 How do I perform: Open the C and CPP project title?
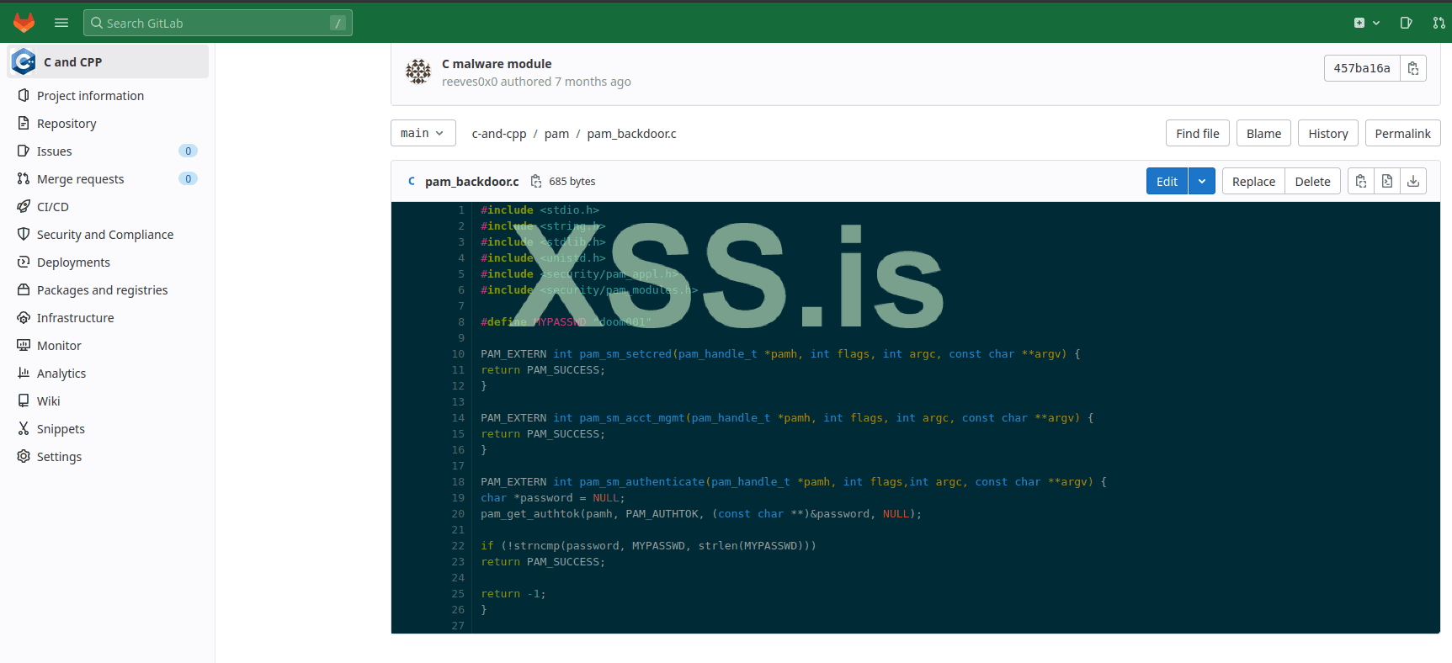[x=72, y=62]
